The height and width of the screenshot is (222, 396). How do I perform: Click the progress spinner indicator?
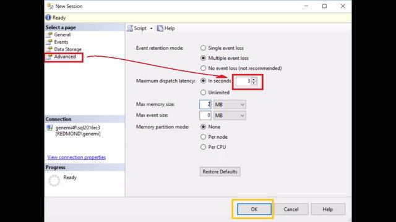(54, 181)
